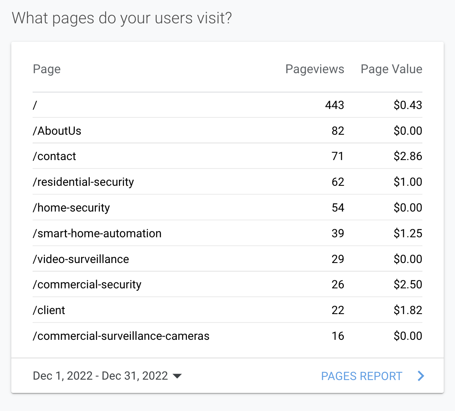Open the date range dropdown arrow
Image resolution: width=455 pixels, height=411 pixels.
point(177,376)
